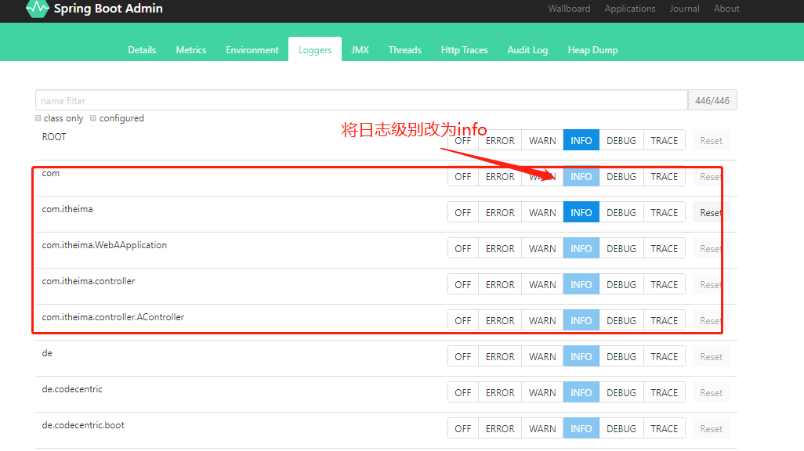Set com.itheima logger to WARN
804x451 pixels.
click(x=542, y=212)
